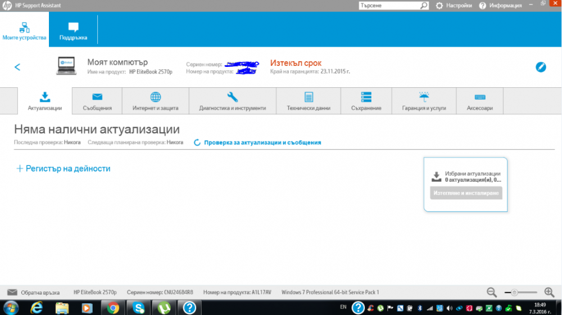The image size is (562, 315).
Task: Open File Explorer from the taskbar
Action: tap(62, 308)
